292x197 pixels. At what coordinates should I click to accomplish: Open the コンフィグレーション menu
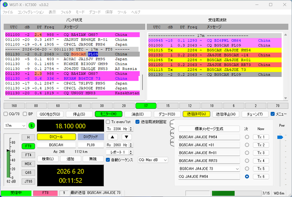point(31,12)
